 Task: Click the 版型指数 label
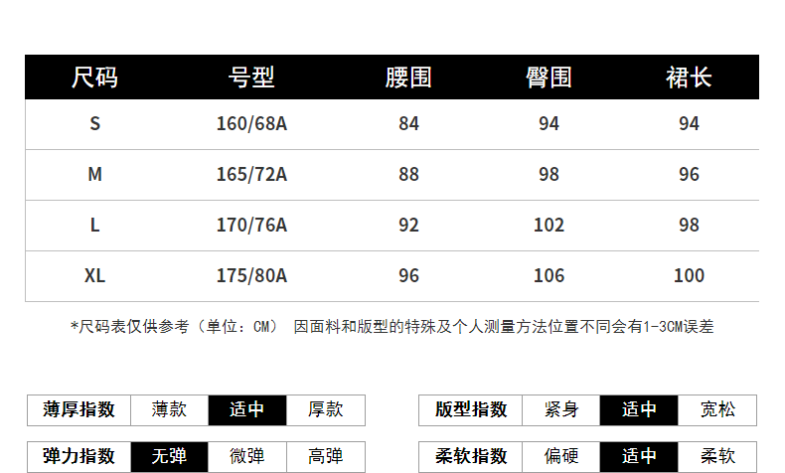pyautogui.click(x=471, y=409)
